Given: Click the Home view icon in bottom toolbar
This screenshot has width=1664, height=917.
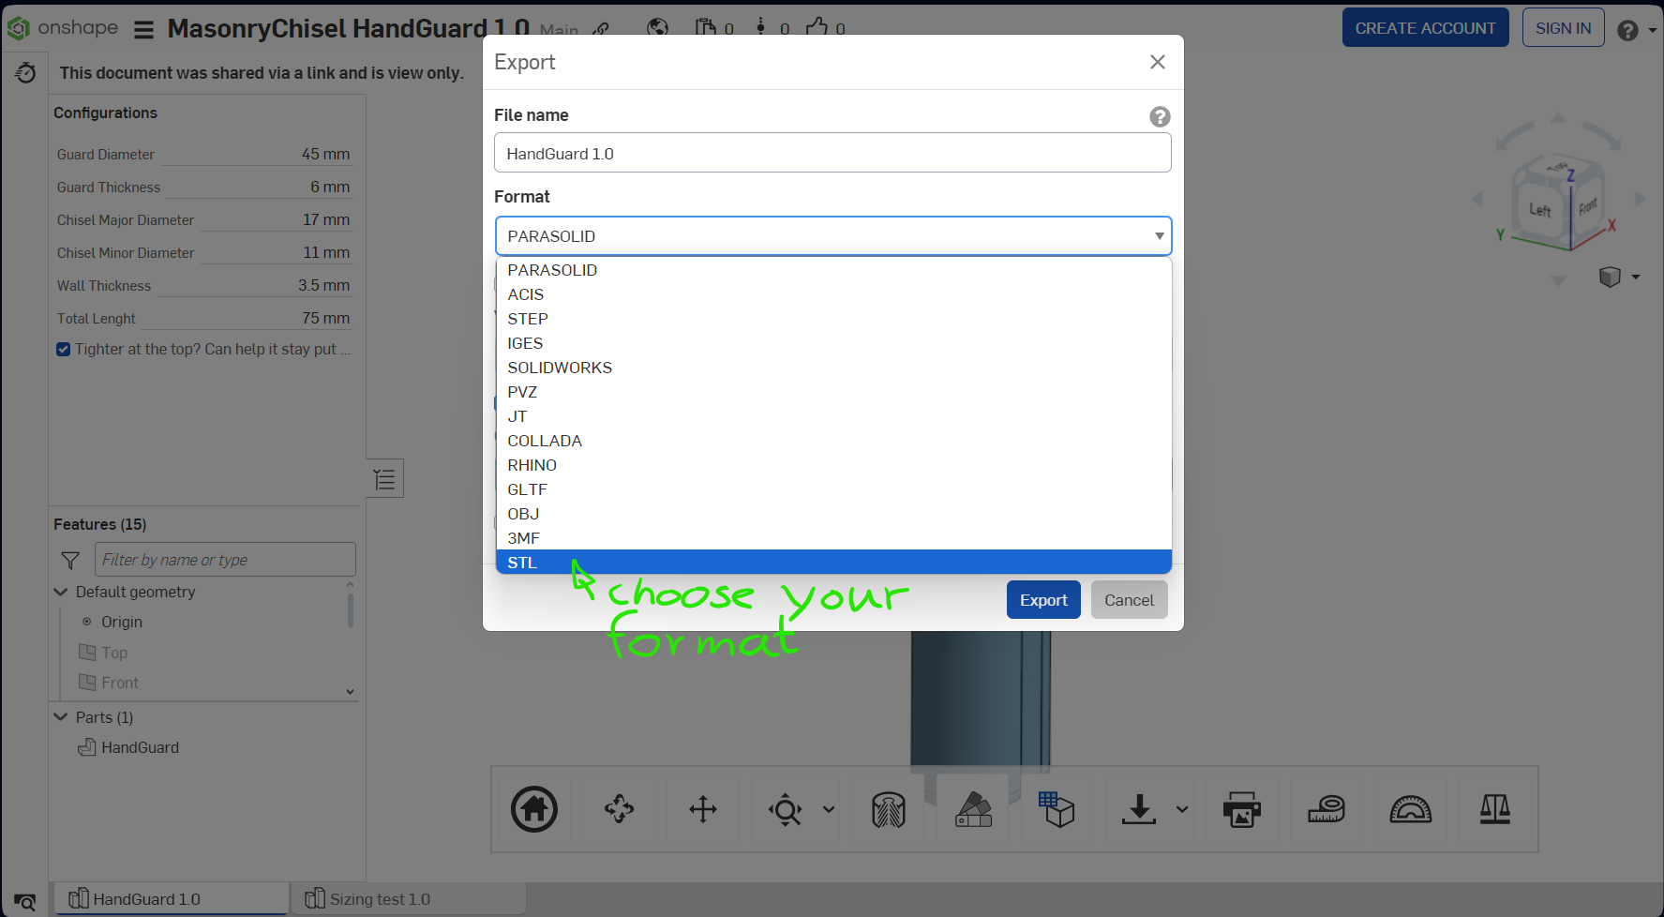Looking at the screenshot, I should click(534, 809).
